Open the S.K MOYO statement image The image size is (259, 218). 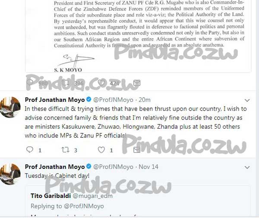pyautogui.click(x=138, y=36)
